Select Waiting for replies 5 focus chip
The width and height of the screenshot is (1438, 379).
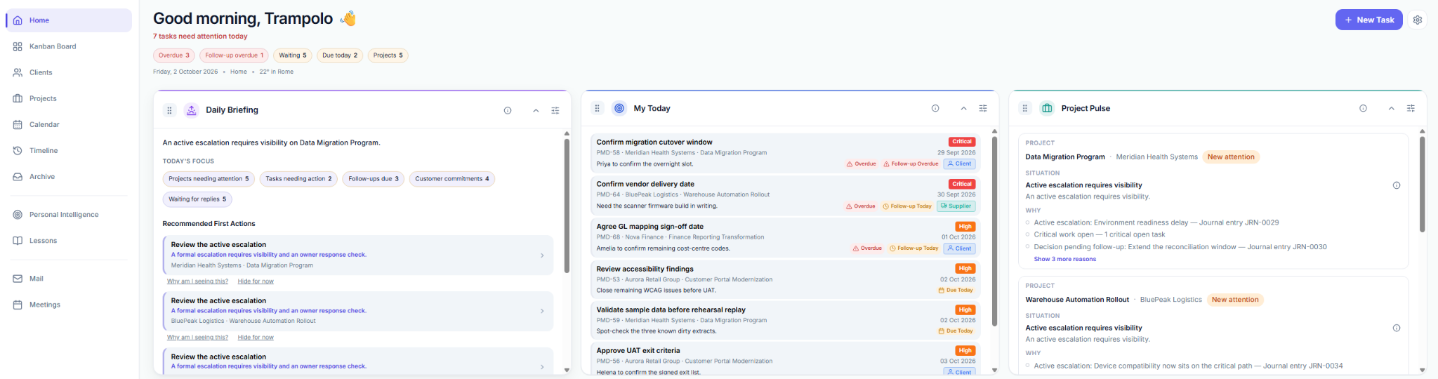pos(197,199)
